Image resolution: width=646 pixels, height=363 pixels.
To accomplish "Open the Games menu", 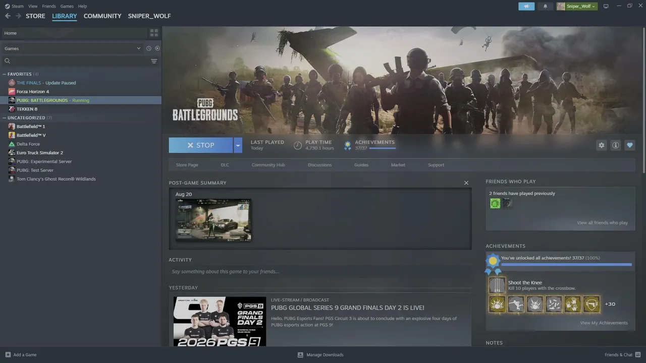I will click(67, 6).
